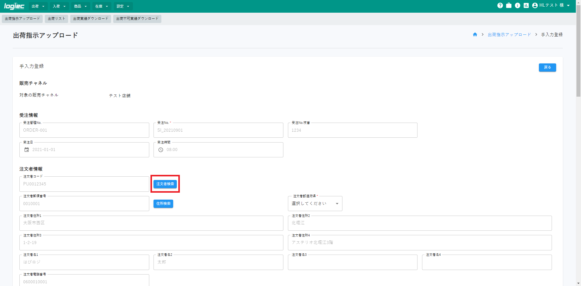Focus the 注文者住所1 input field

151,223
